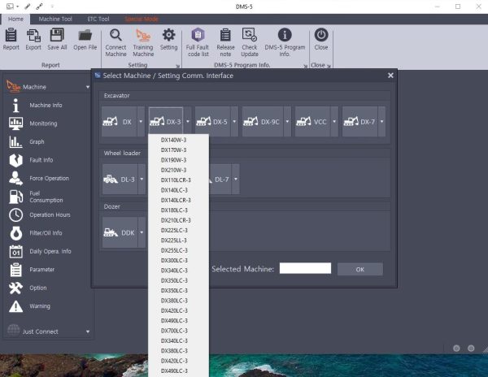The height and width of the screenshot is (377, 488).
Task: Open Filter/Oil Info in sidebar
Action: pyautogui.click(x=46, y=233)
